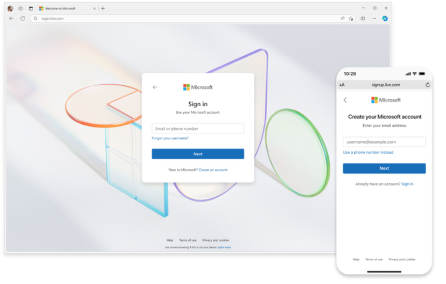Tap Privacy and cookies in phone footer
This screenshot has height=284, width=446.
click(402, 259)
